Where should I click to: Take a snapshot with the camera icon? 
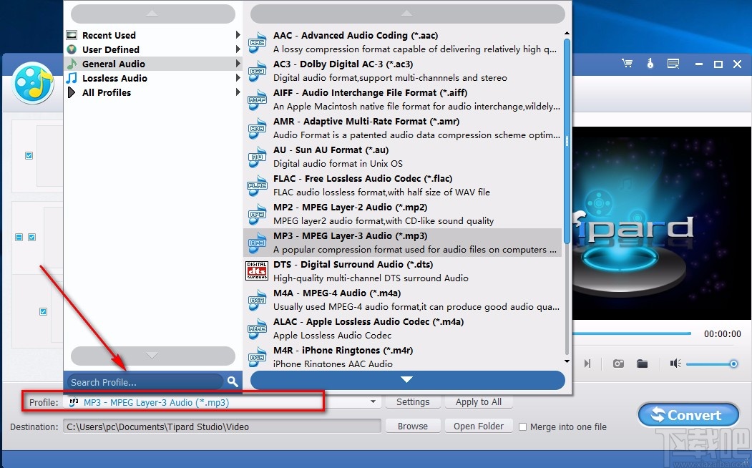[619, 364]
